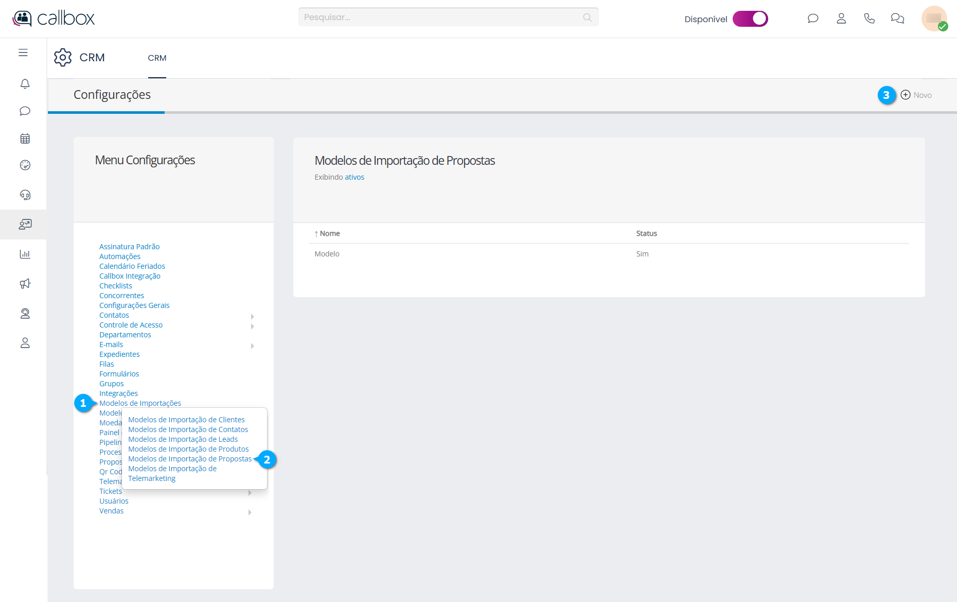Click the ativos filter link
This screenshot has height=602, width=957.
(x=354, y=177)
